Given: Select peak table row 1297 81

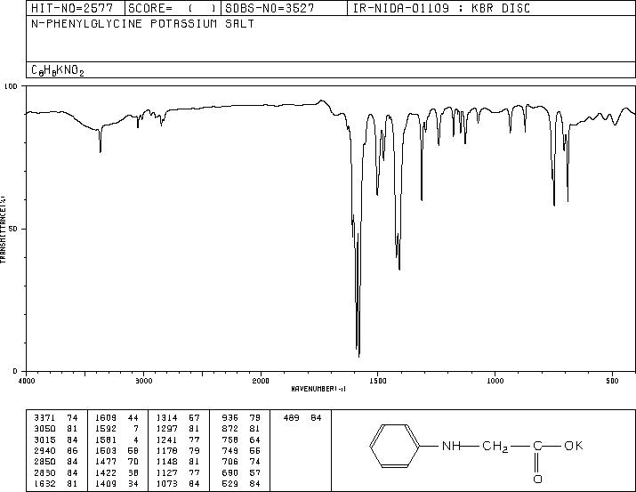Looking at the screenshot, I should point(178,429).
